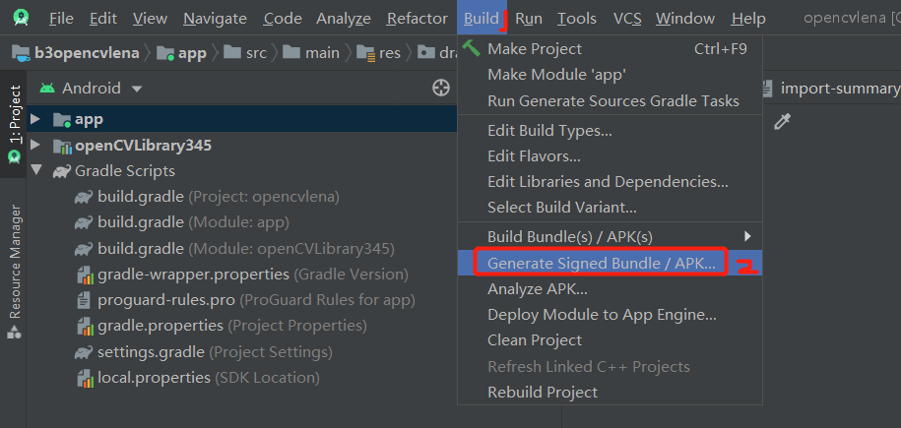
Task: Close the open Build menu
Action: tap(482, 19)
